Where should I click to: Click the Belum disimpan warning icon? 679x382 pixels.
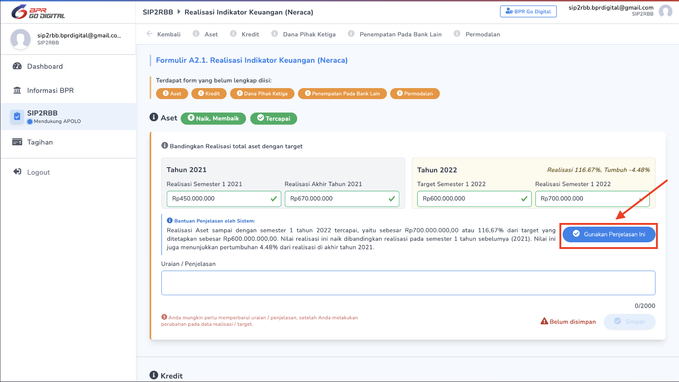point(544,321)
